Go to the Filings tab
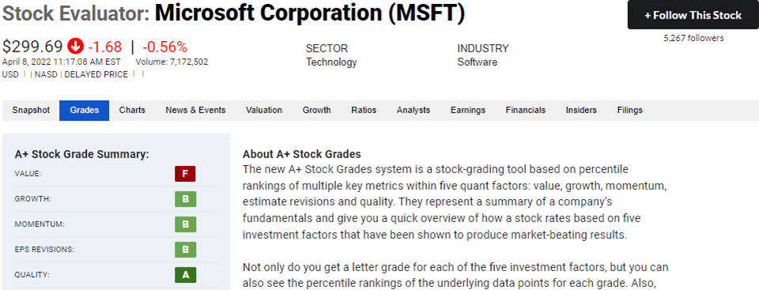Viewport: 759px width, 290px height. pyautogui.click(x=630, y=111)
